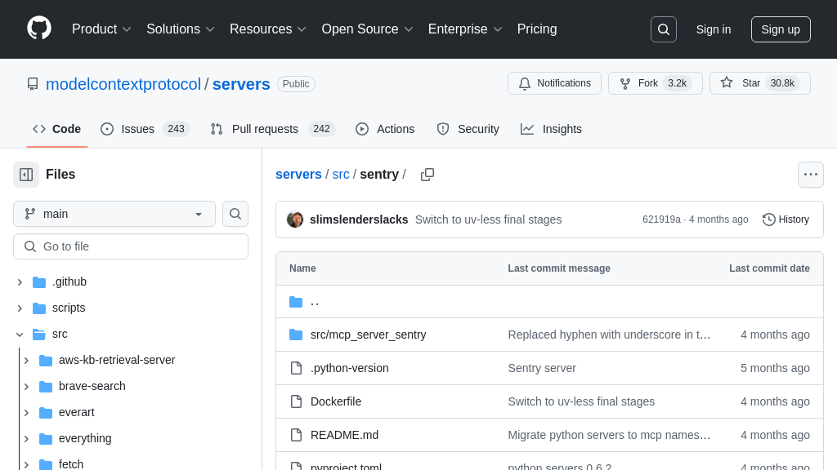Click the search files magnifier button
837x470 pixels.
pos(235,214)
